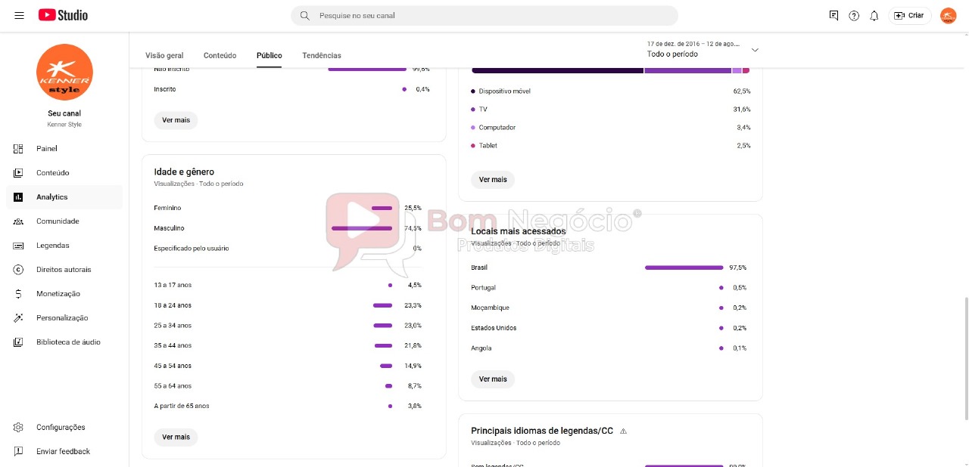Click the feedback message icon in header
This screenshot has height=467, width=969.
(x=833, y=15)
